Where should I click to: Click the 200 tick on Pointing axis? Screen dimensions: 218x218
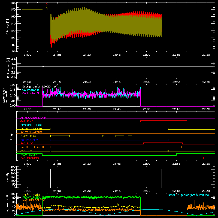click(13, 3)
